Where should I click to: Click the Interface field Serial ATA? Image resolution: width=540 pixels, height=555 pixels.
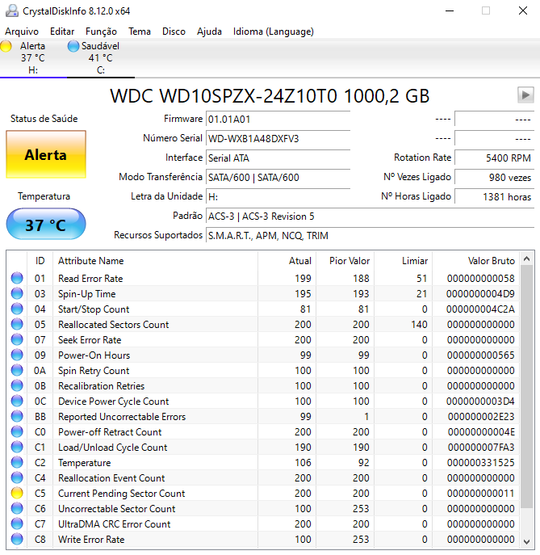[278, 158]
